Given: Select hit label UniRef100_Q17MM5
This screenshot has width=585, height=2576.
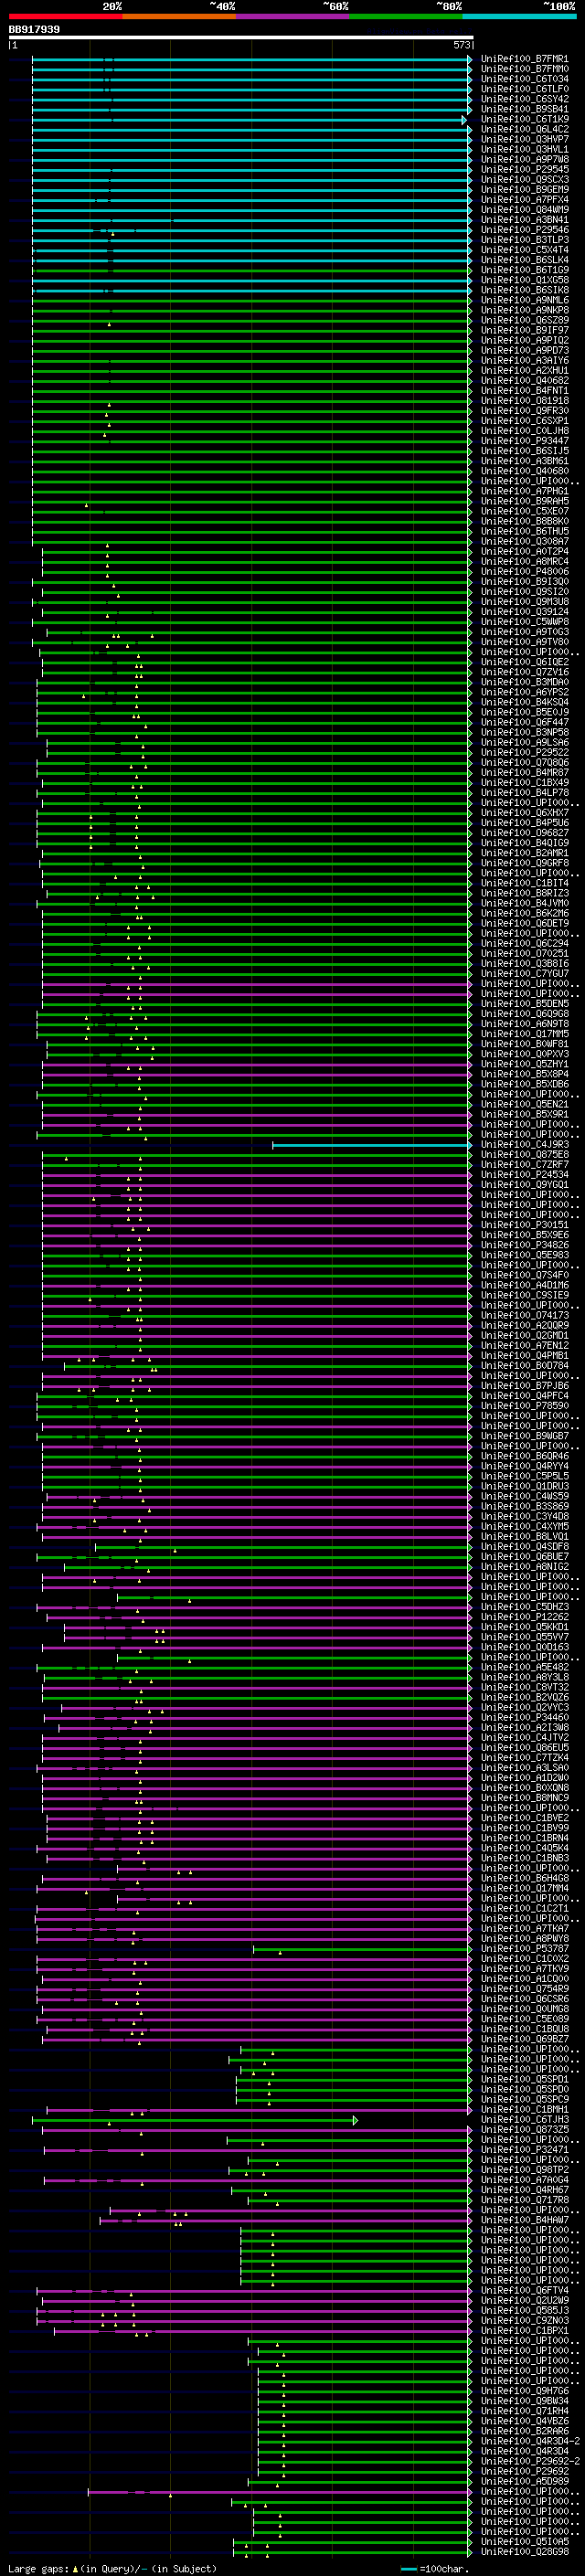Looking at the screenshot, I should pyautogui.click(x=525, y=1034).
